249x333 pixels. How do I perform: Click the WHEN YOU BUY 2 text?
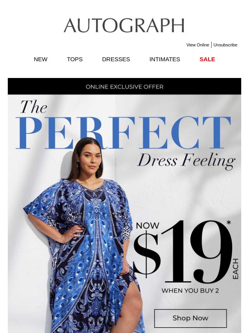(190, 290)
